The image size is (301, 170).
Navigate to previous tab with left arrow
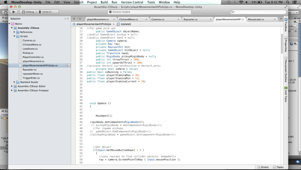click(x=74, y=19)
